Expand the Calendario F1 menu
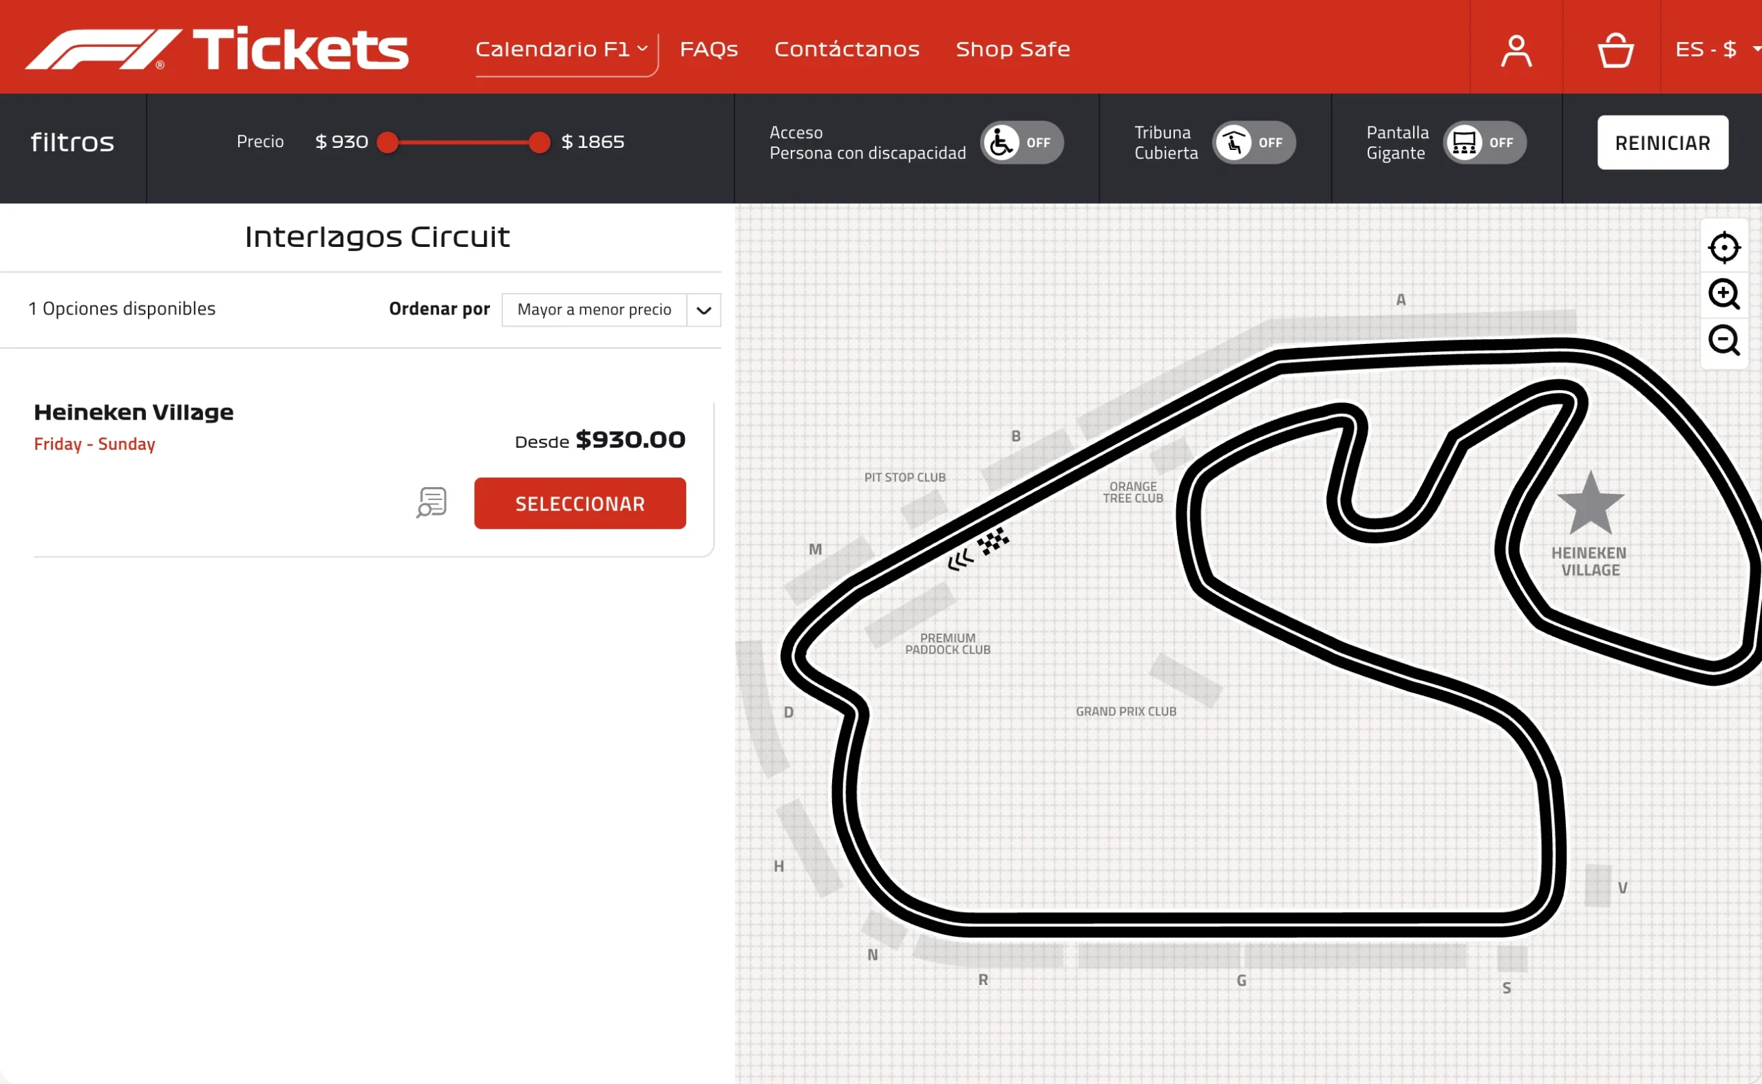This screenshot has width=1762, height=1084. (x=562, y=49)
